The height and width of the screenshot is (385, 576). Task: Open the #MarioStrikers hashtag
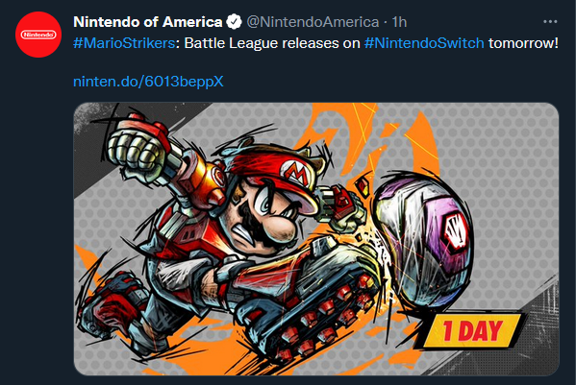124,43
